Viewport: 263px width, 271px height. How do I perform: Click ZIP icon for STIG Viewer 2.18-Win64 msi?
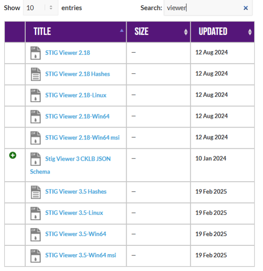[35, 138]
